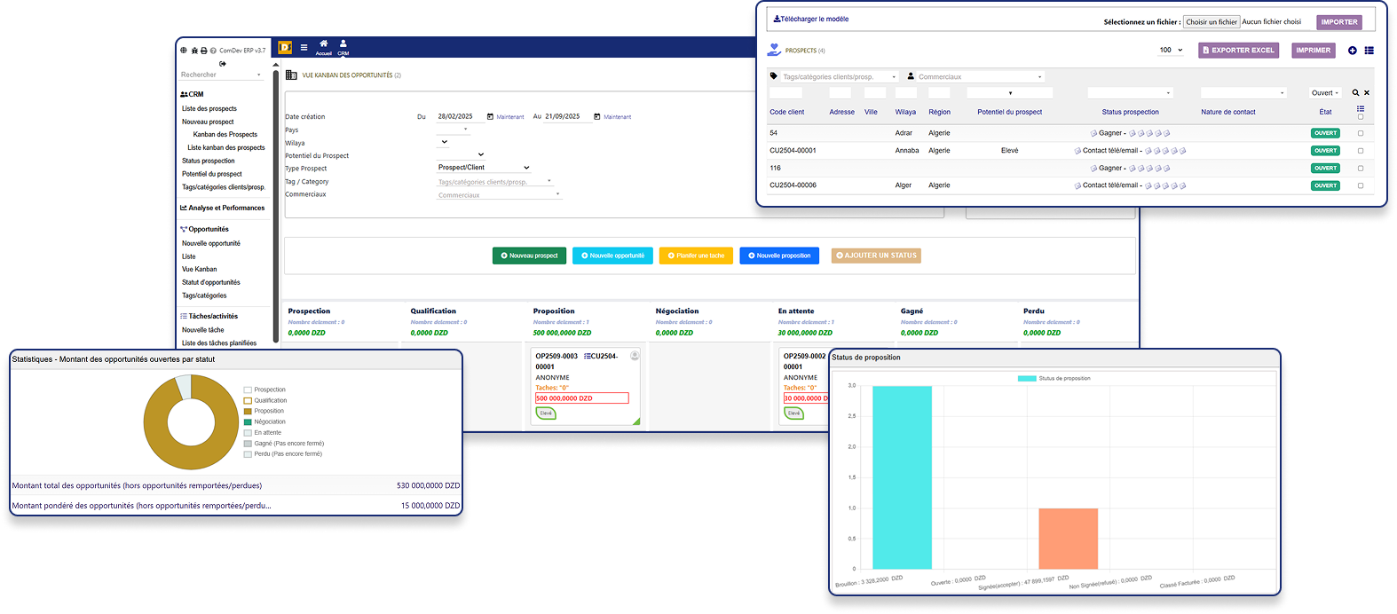Click the status icon before Gagner in row 54
Viewport: 1397px width, 614px height.
coord(1093,133)
